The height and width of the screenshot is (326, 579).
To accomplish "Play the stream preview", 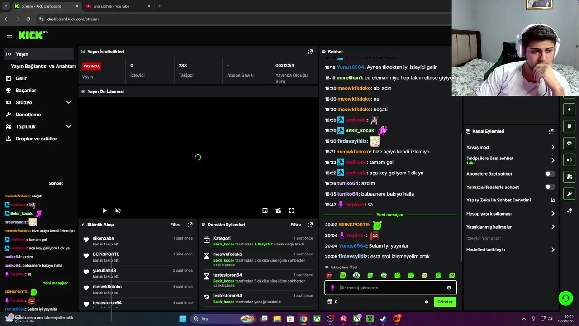I will point(104,211).
